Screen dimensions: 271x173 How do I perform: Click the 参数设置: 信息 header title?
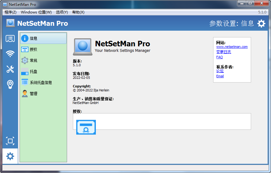coord(231,23)
